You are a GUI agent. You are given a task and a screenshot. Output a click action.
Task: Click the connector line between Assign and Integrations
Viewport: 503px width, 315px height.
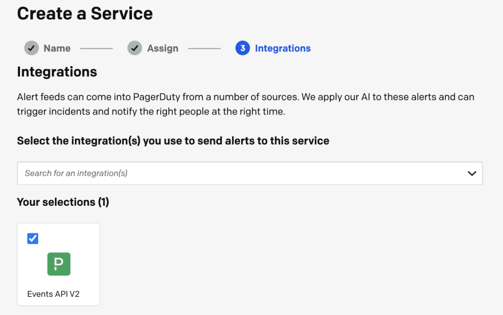pyautogui.click(x=204, y=49)
